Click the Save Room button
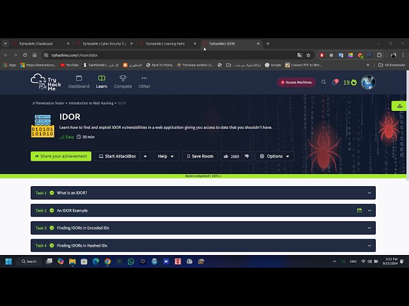409x306 pixels. pyautogui.click(x=200, y=156)
